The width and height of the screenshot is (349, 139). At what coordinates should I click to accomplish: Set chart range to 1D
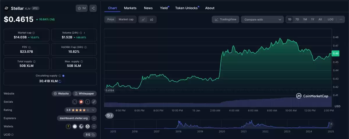pyautogui.click(x=290, y=19)
